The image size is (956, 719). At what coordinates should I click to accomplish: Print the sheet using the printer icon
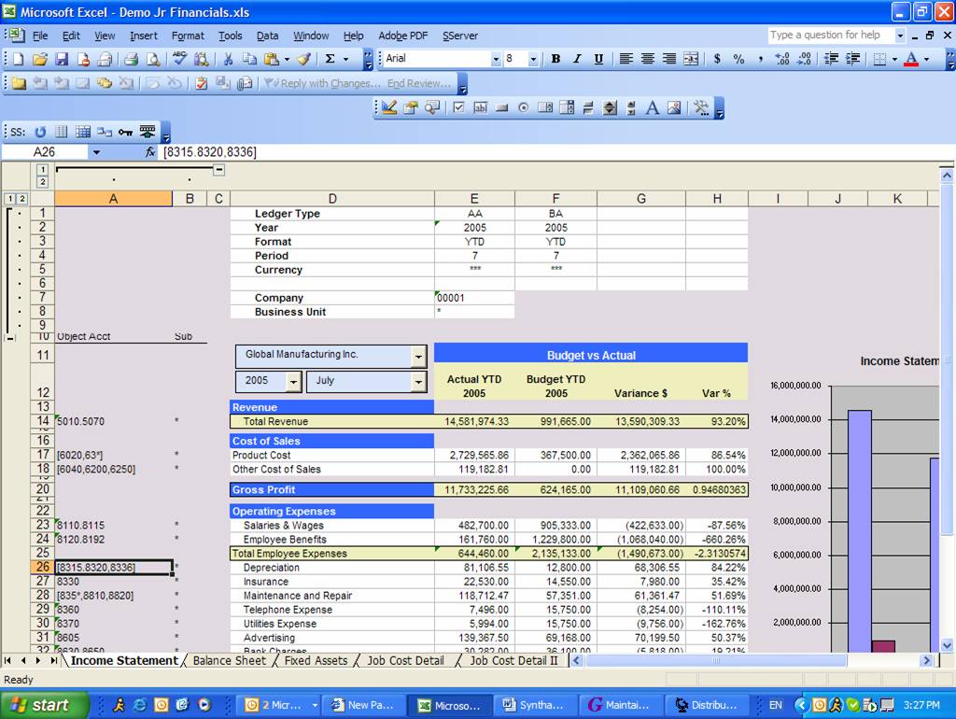coord(131,59)
